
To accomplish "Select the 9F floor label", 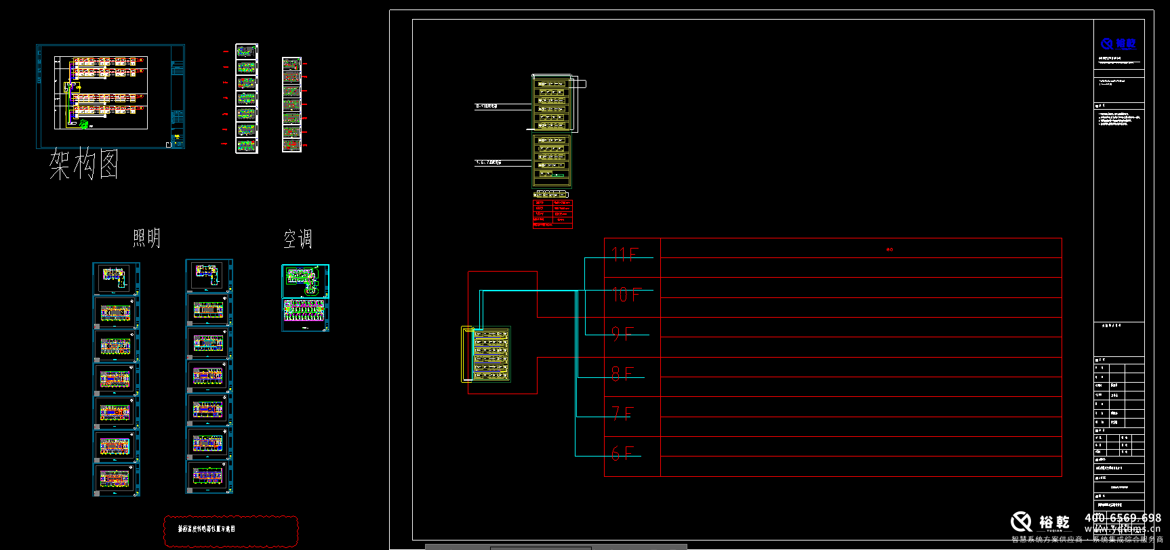I will click(x=622, y=334).
